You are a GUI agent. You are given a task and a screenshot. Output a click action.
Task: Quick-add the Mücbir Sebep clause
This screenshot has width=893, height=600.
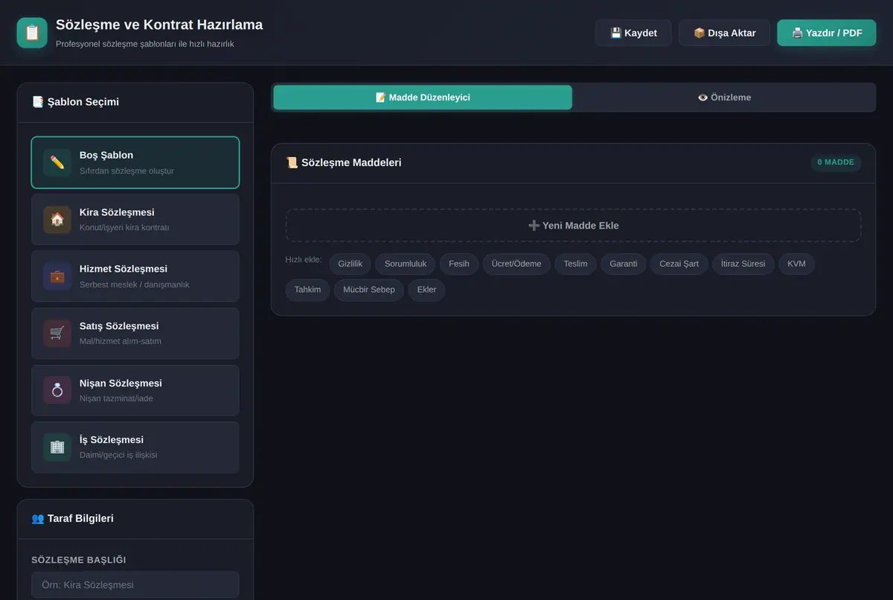369,290
